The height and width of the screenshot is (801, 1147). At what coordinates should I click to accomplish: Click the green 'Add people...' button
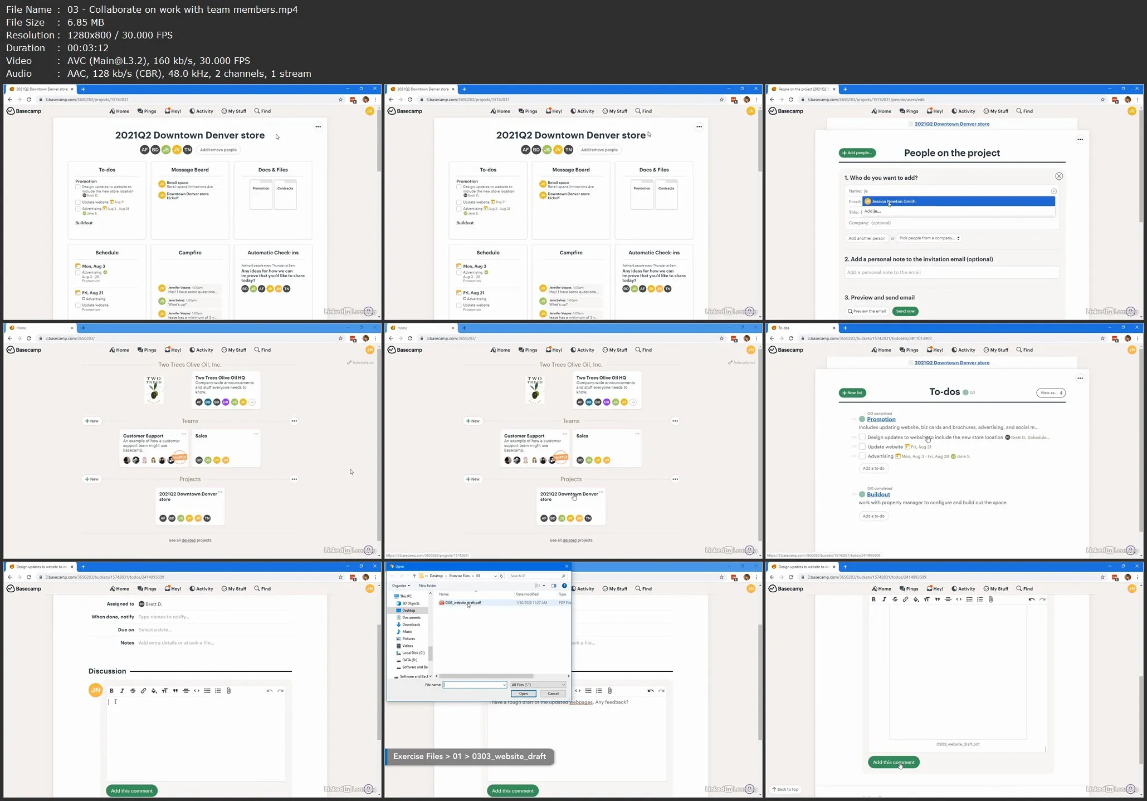click(857, 153)
